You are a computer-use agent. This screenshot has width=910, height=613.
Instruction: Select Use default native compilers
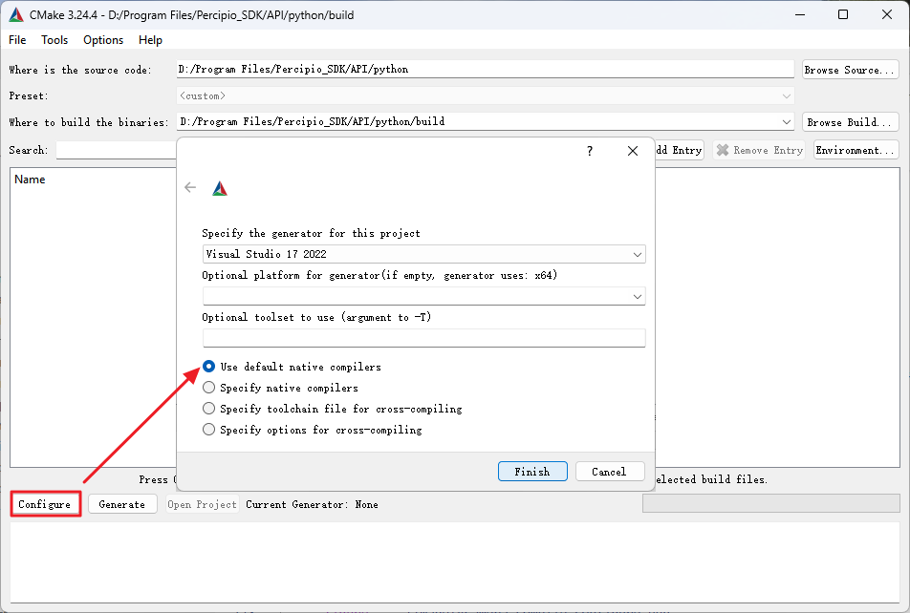click(x=209, y=367)
